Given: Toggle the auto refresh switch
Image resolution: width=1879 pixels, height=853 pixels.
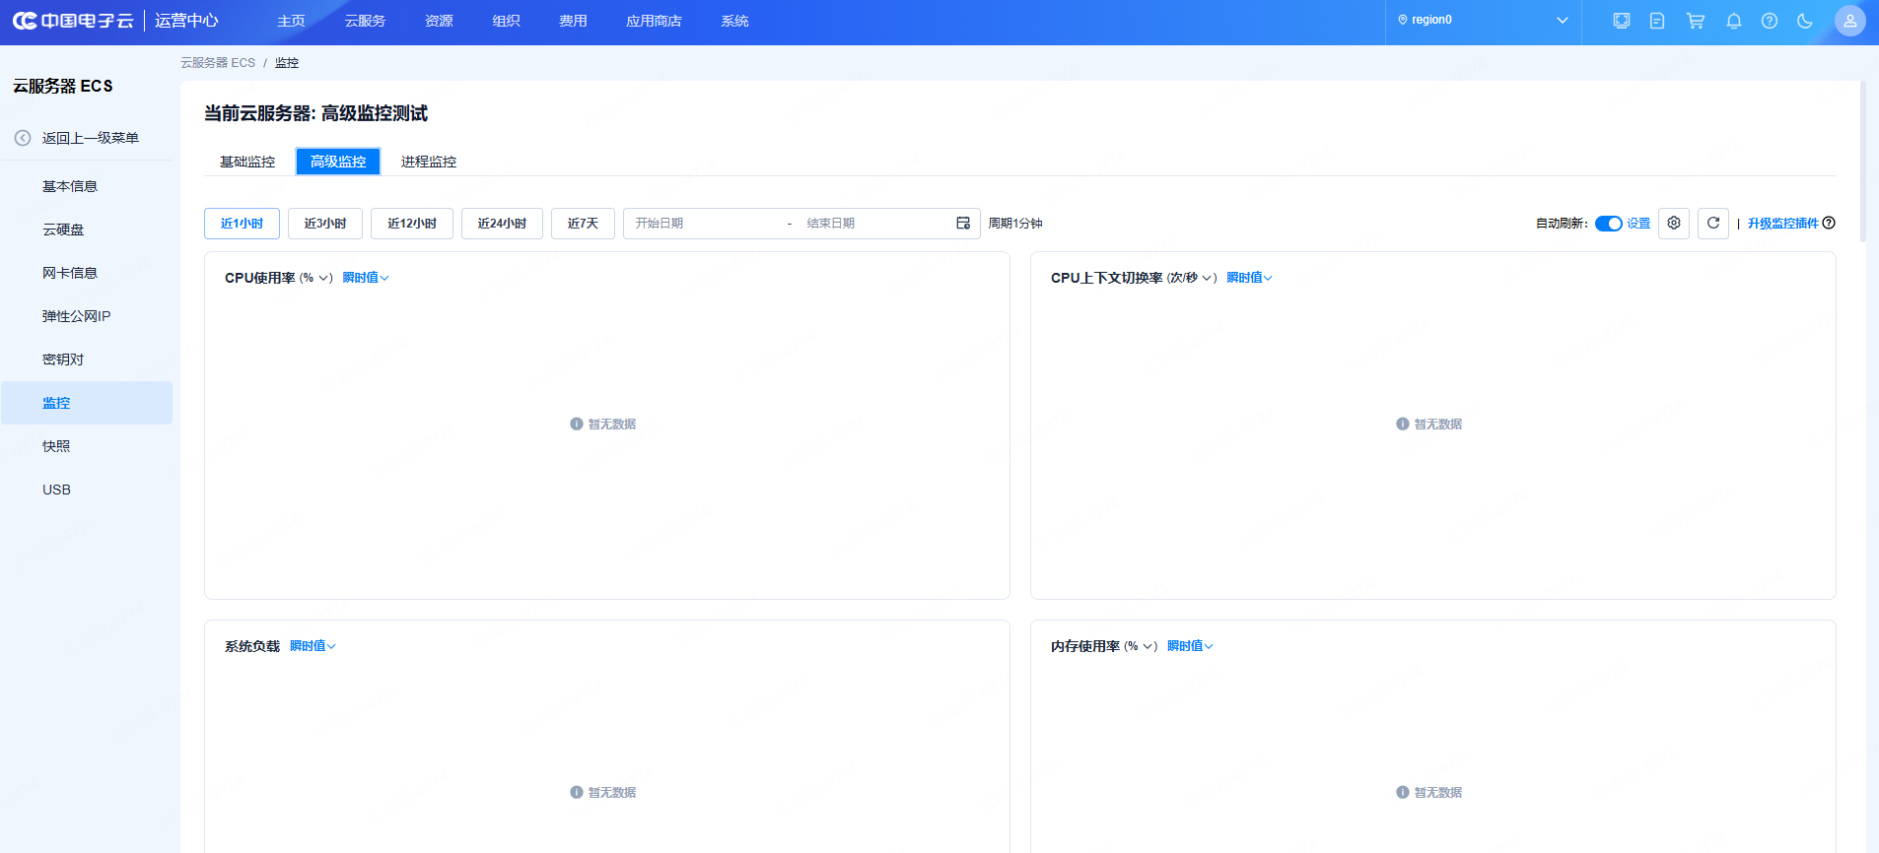Looking at the screenshot, I should pos(1608,224).
